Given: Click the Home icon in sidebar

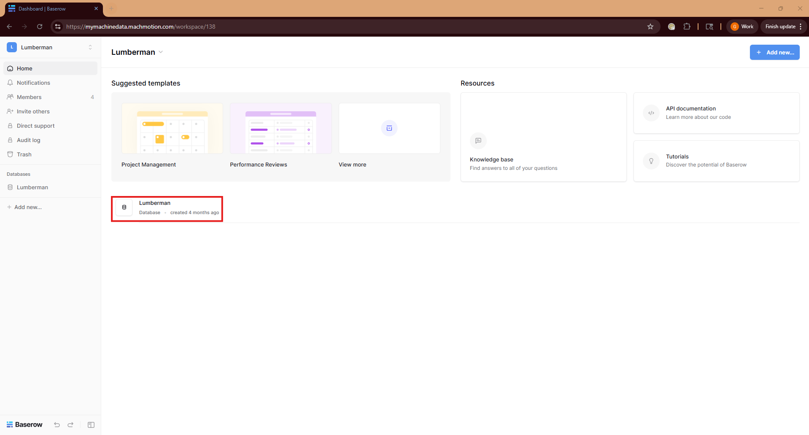Looking at the screenshot, I should [x=10, y=68].
